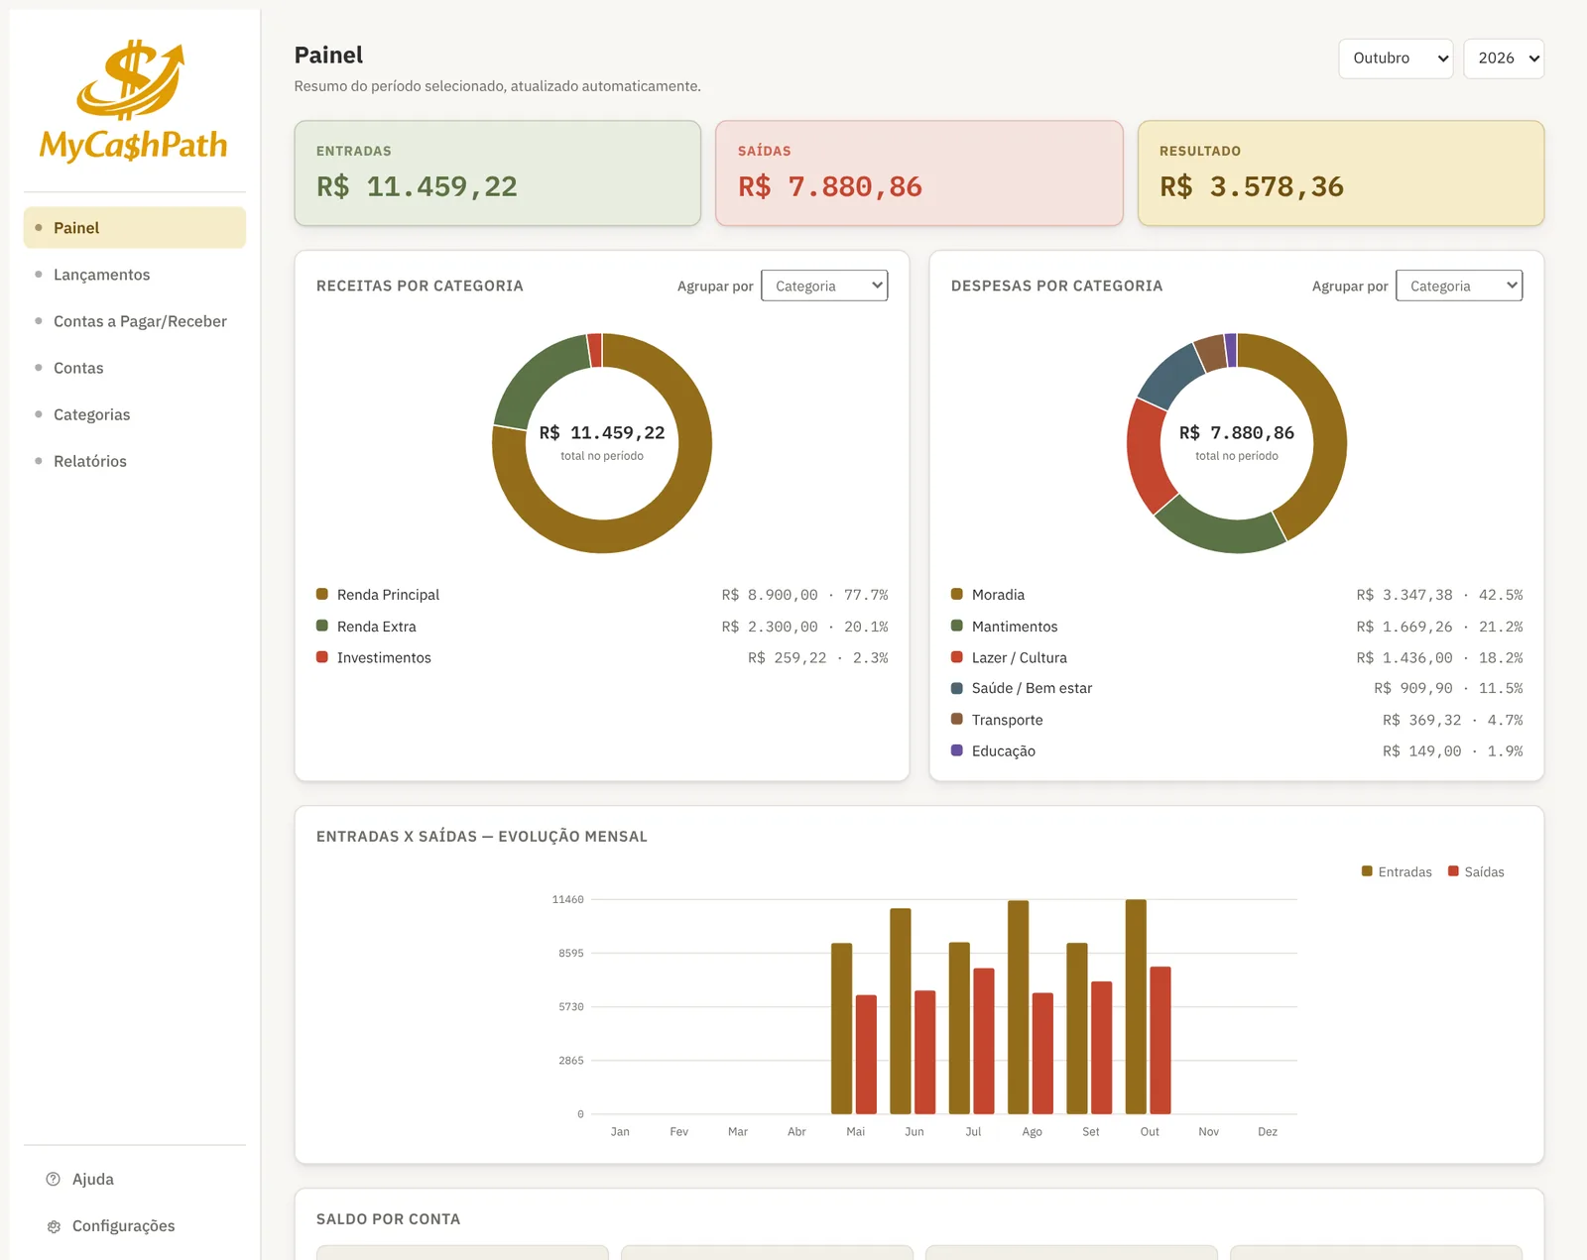Image resolution: width=1587 pixels, height=1260 pixels.
Task: Click the Educação legend swatch
Action: coord(957,750)
